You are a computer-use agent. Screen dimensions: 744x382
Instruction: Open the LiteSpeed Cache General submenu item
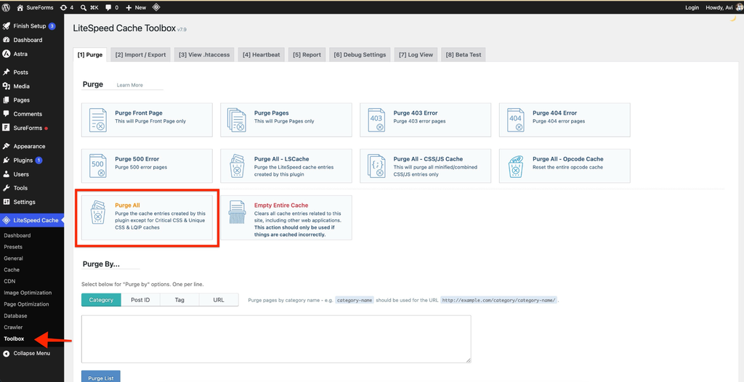[13, 258]
